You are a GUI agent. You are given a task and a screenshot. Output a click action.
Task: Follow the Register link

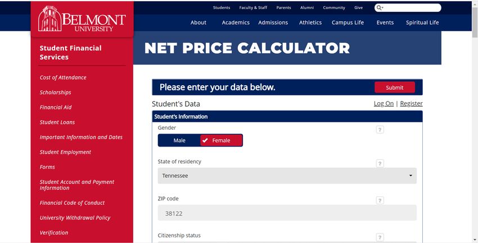411,103
